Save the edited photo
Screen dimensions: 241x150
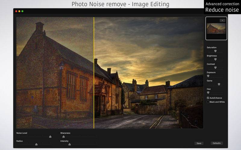[x=199, y=143]
